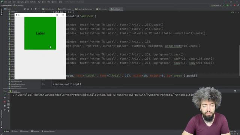The image size is (240, 135).
Task: Open the Code menu
Action: tap(27, 2)
